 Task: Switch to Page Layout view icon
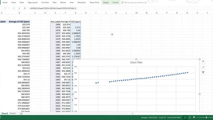click(190, 117)
